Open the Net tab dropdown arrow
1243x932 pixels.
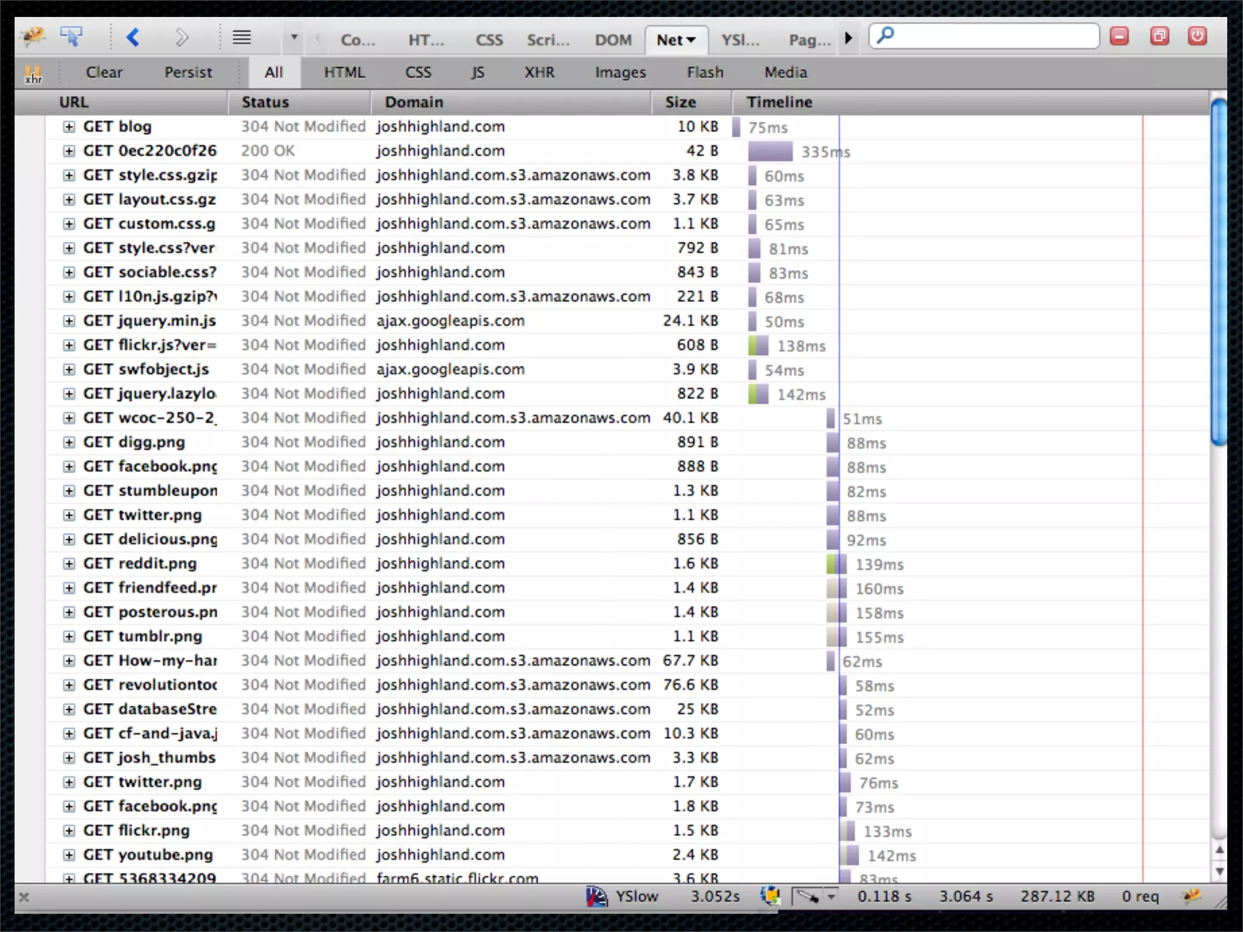[x=691, y=40]
